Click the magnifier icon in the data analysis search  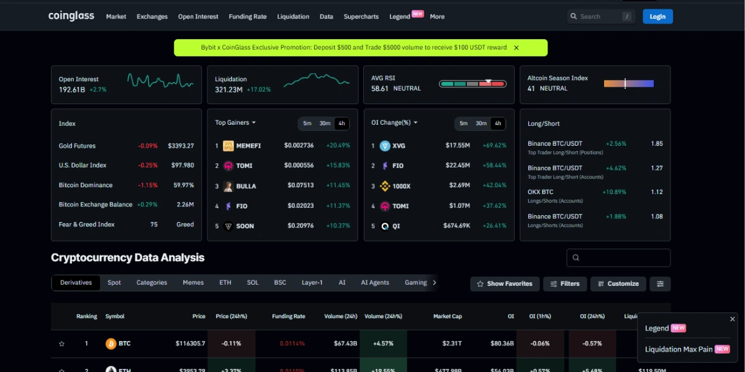point(576,258)
